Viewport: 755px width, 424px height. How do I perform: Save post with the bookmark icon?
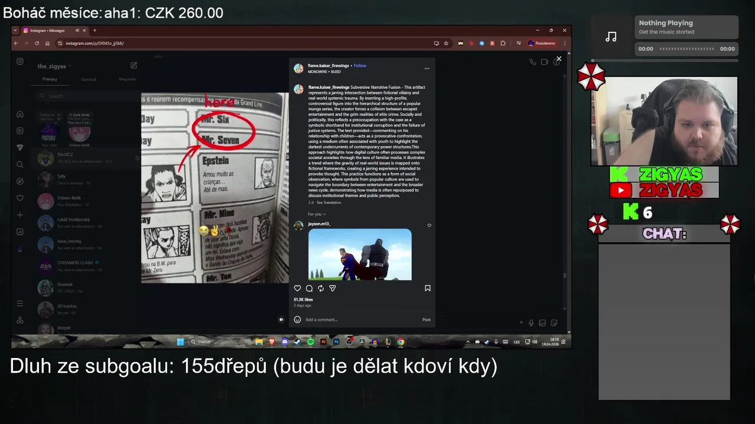click(x=428, y=289)
